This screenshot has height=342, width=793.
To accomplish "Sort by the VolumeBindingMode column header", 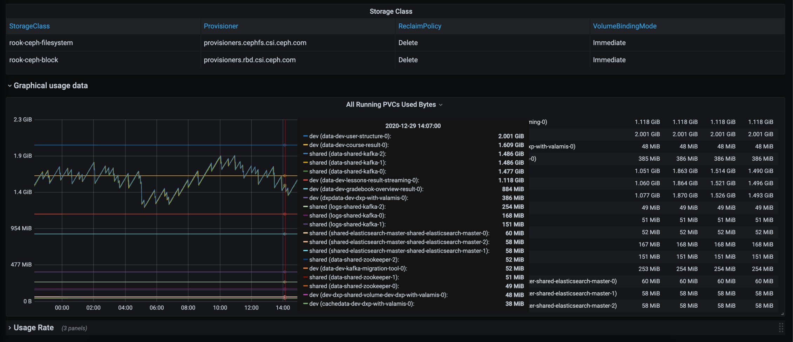I will coord(624,26).
